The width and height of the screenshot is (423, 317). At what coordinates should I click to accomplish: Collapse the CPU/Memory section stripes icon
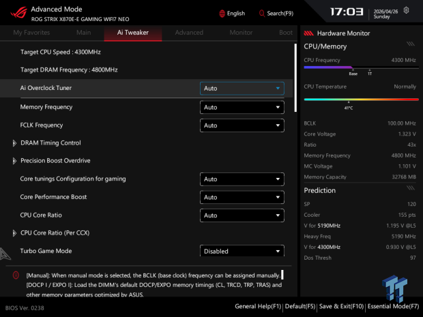tap(411, 44)
